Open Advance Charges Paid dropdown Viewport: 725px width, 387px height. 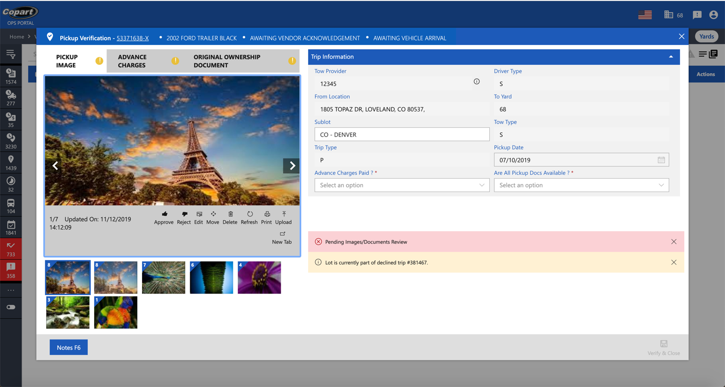click(402, 185)
